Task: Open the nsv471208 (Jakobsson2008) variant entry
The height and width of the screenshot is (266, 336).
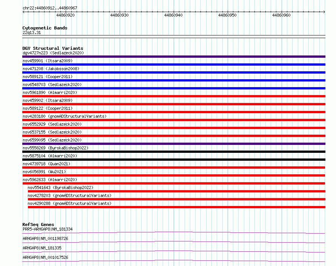Action: (x=51, y=69)
